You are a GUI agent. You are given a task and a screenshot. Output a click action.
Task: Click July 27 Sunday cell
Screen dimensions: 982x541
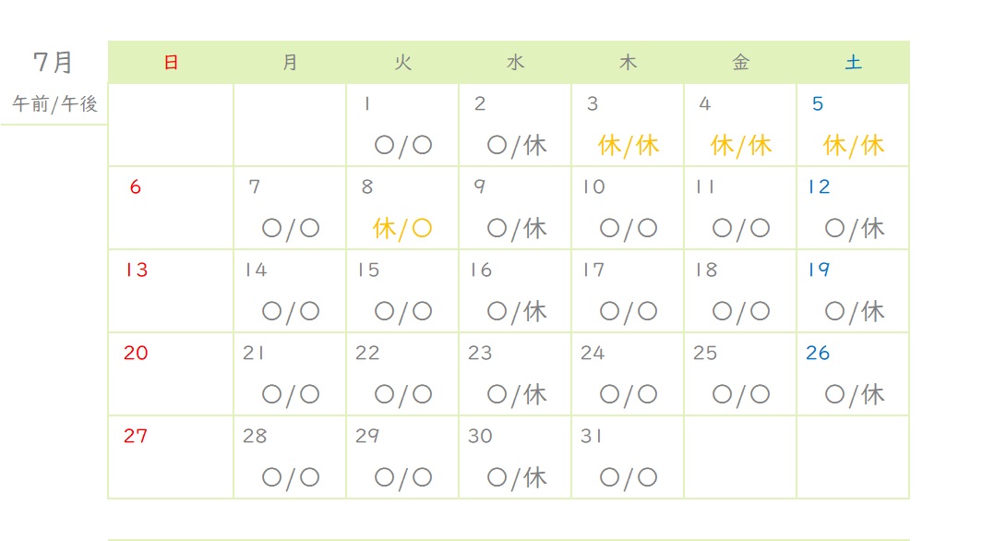coord(171,457)
